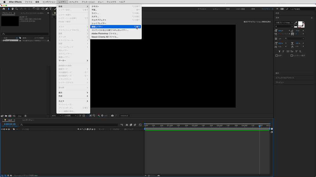Click the white fill color swatch
This screenshot has height=177, width=316.
(x=301, y=24)
